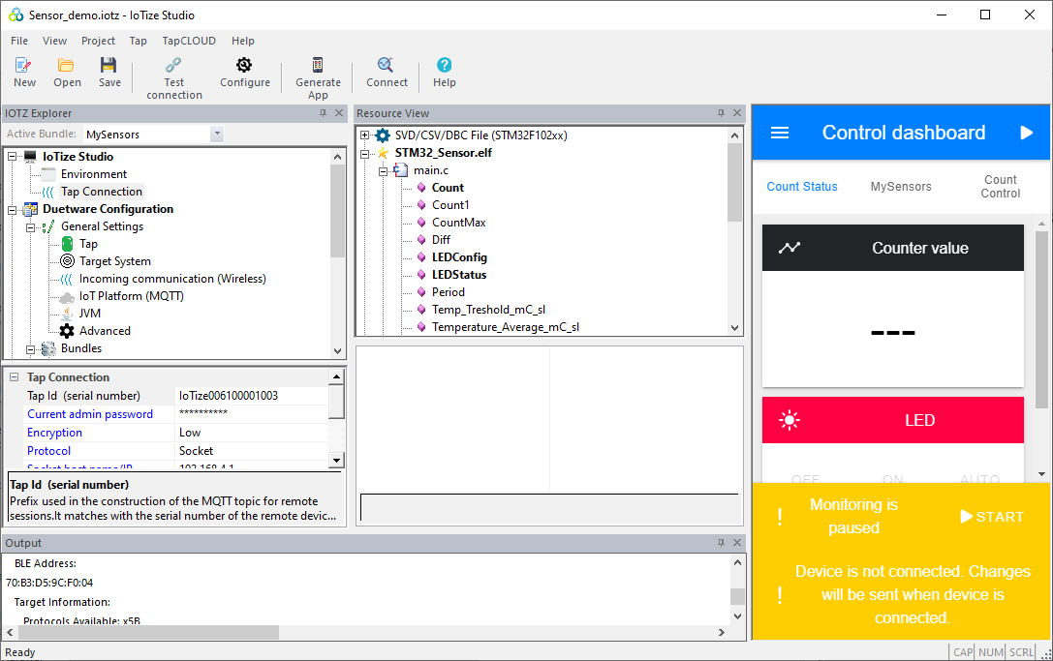Screen dimensions: 1053x661
Task: Open the dashboard hamburger menu
Action: pyautogui.click(x=780, y=133)
